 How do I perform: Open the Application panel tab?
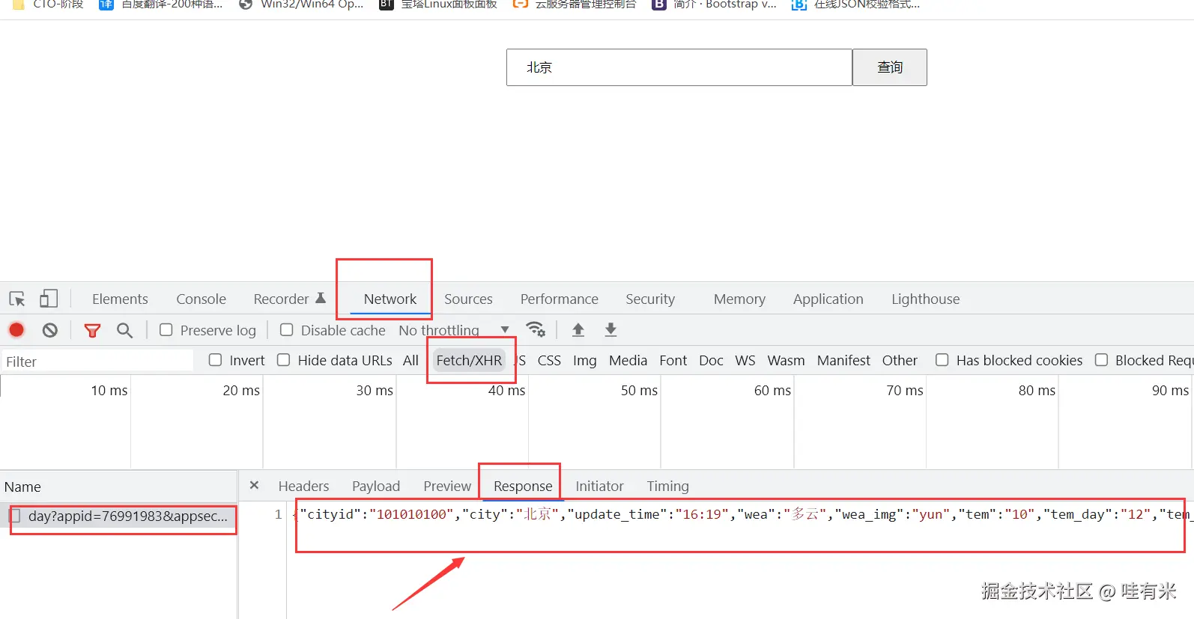[828, 299]
